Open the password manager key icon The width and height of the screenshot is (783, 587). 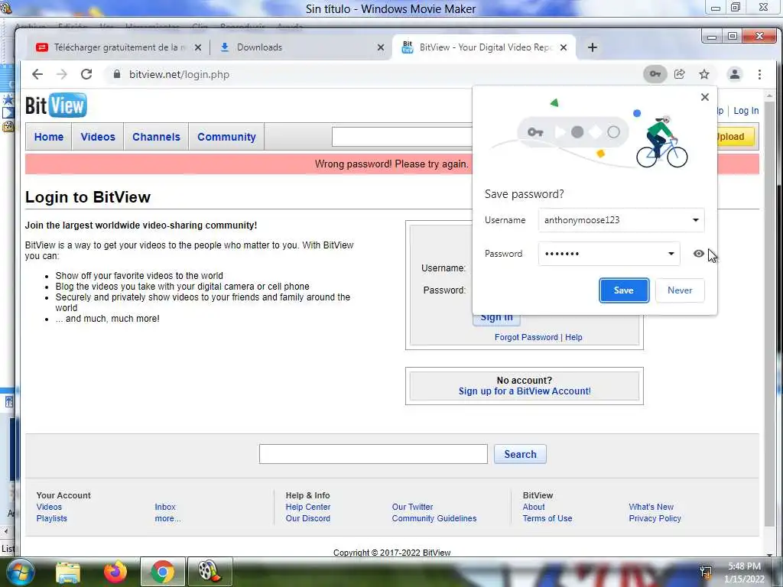(655, 74)
